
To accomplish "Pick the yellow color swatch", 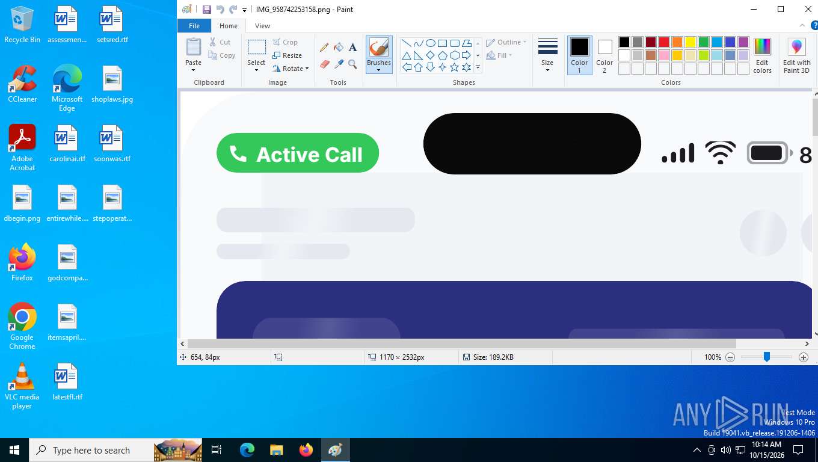I will [x=690, y=42].
